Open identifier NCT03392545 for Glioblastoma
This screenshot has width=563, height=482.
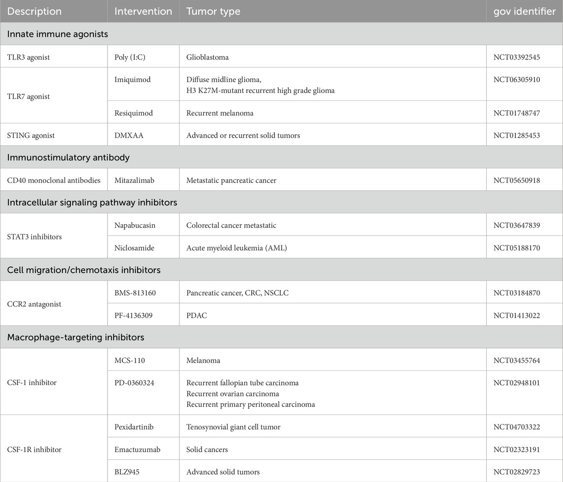[x=516, y=57]
